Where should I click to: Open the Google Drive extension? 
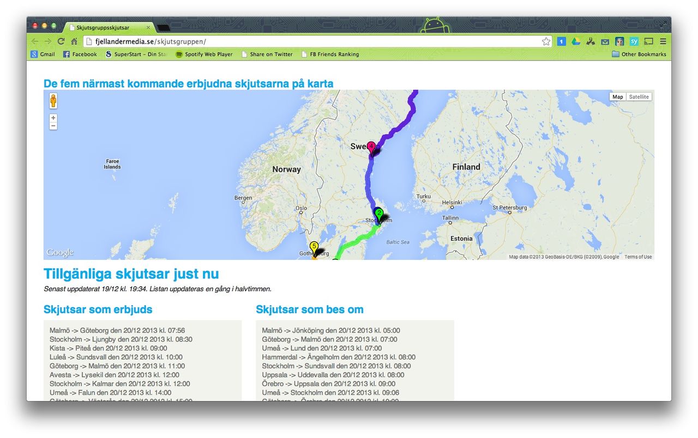pos(576,41)
